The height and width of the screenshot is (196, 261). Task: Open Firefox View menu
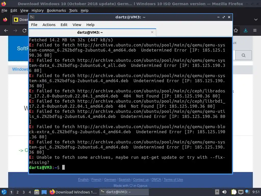(x=24, y=10)
